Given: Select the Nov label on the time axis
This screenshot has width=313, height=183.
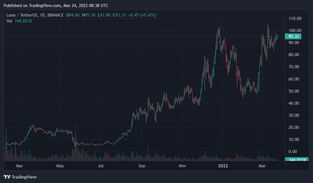Looking at the screenshot, I should point(183,166).
